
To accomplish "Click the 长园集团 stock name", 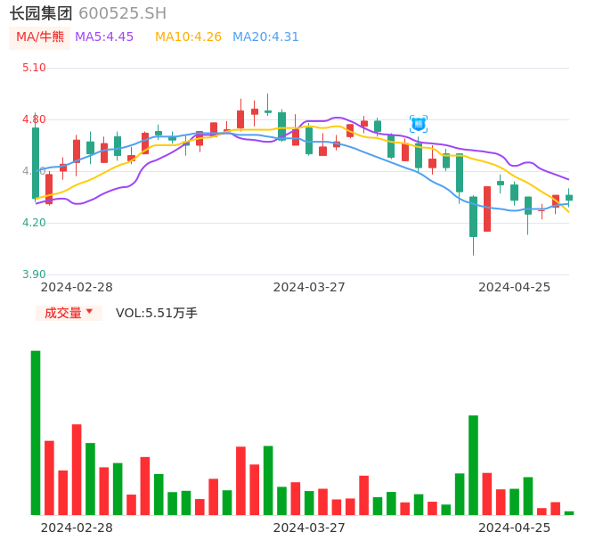I will tap(41, 13).
